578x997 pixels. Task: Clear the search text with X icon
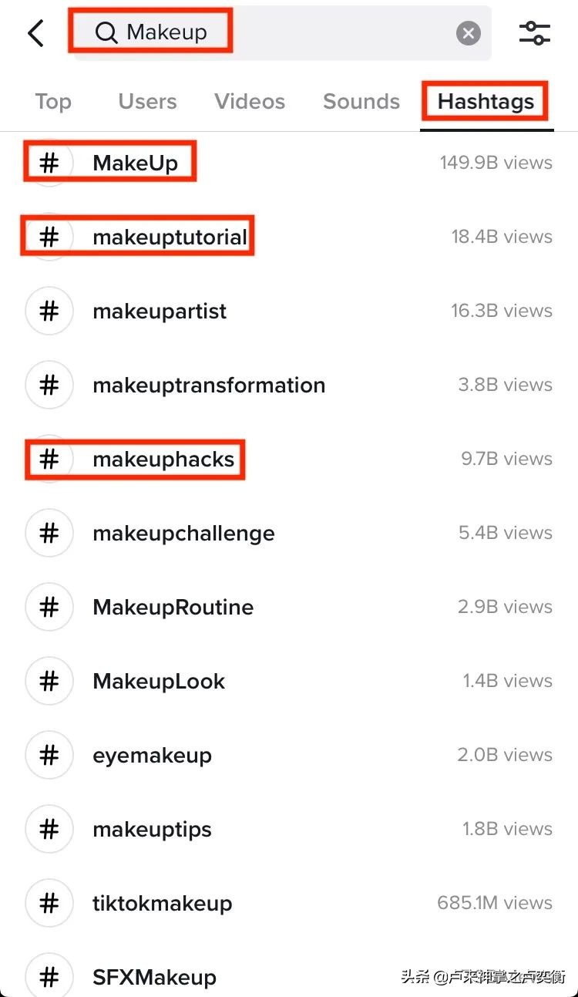click(x=468, y=33)
